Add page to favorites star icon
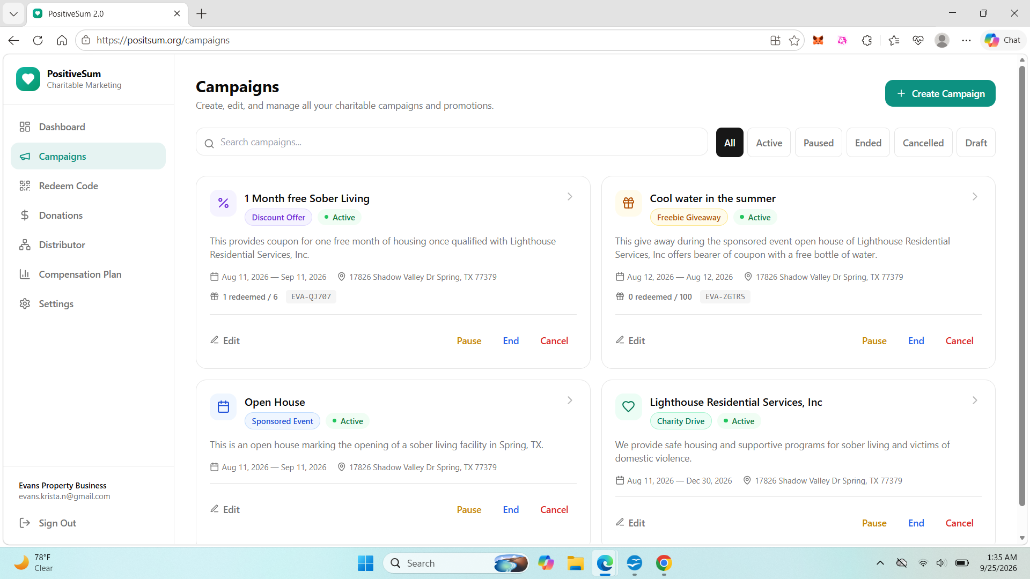Image resolution: width=1030 pixels, height=579 pixels. [x=794, y=40]
